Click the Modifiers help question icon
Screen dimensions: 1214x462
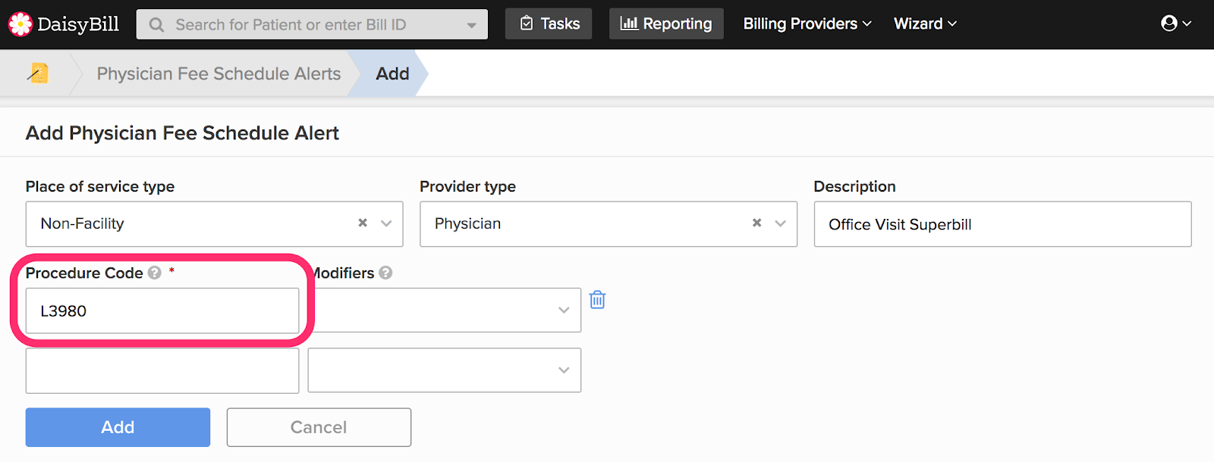(x=385, y=273)
